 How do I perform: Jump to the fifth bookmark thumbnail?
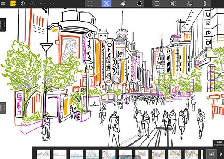pyautogui.click(x=109, y=154)
